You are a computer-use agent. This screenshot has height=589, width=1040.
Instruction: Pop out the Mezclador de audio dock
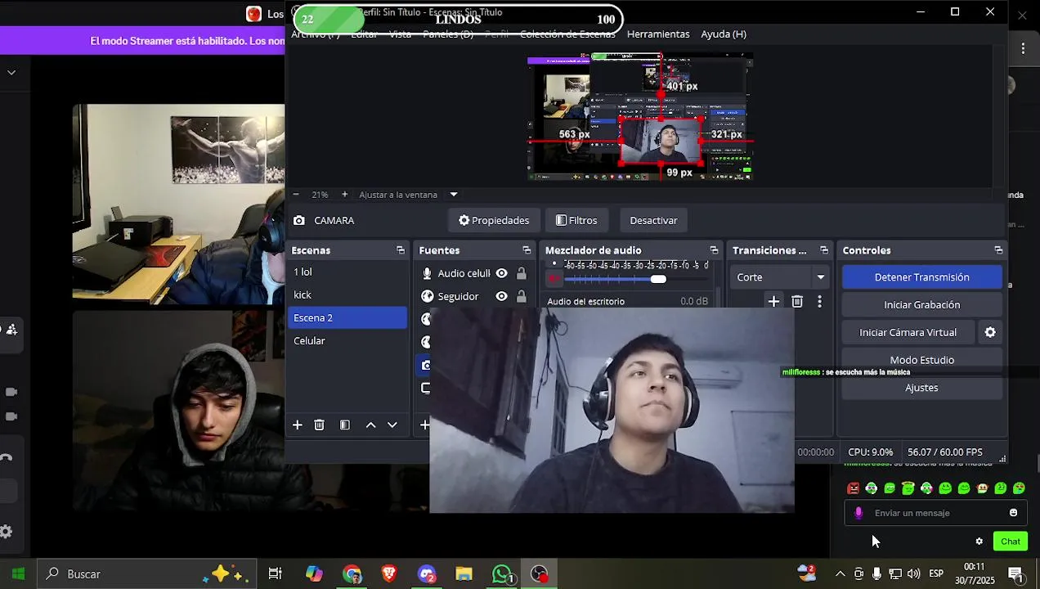(714, 250)
